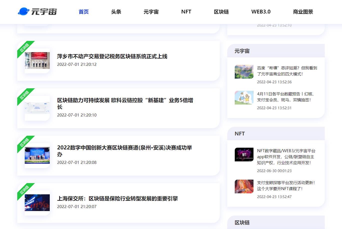Image resolution: width=342 pixels, height=229 pixels.
Task: Switch to 区块链 in the top navigation
Action: point(221,12)
